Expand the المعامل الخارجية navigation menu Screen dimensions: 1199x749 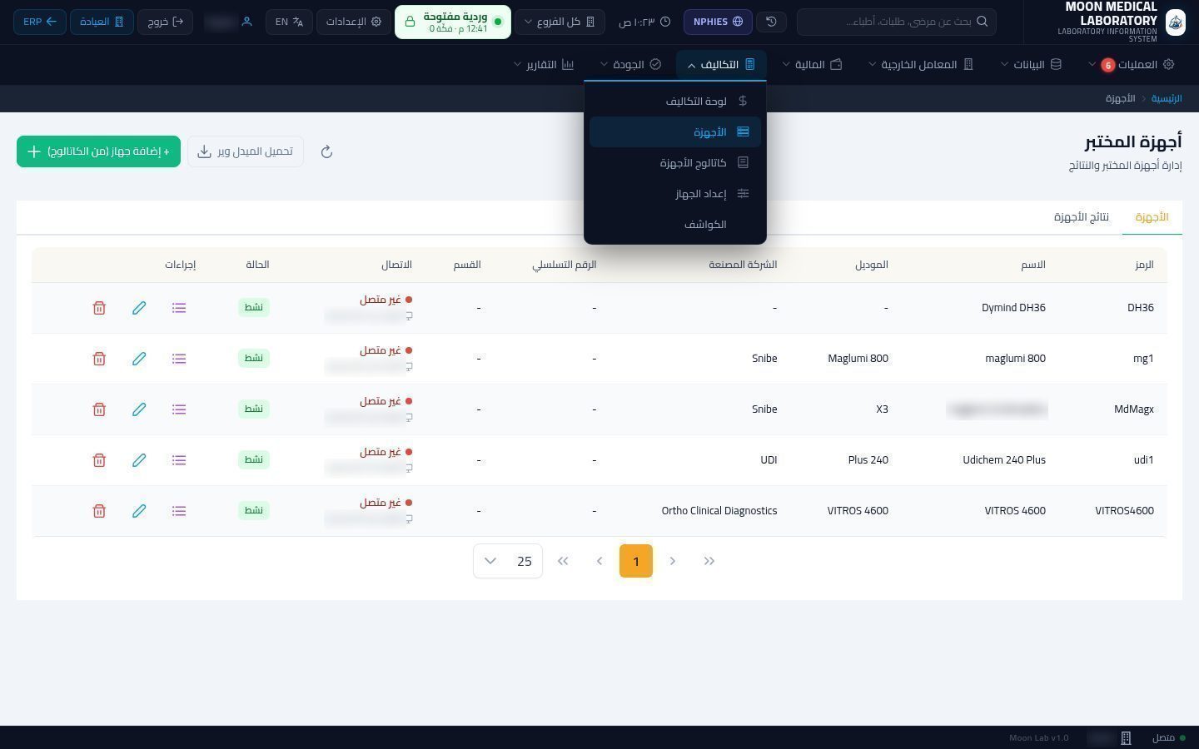[921, 64]
